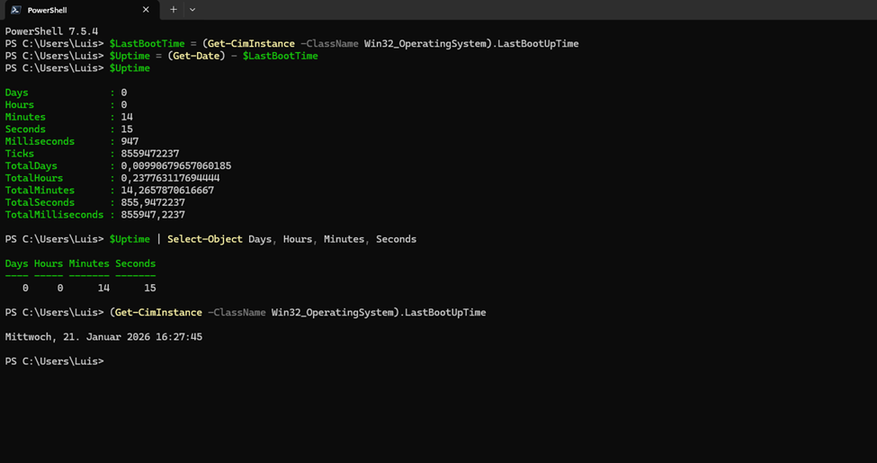Click the PowerShell icon on the tab
The height and width of the screenshot is (463, 877).
click(x=15, y=10)
